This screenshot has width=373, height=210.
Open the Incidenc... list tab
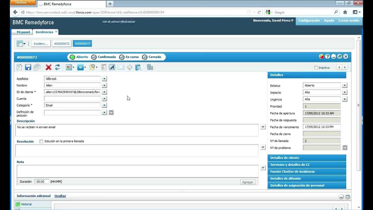41,44
